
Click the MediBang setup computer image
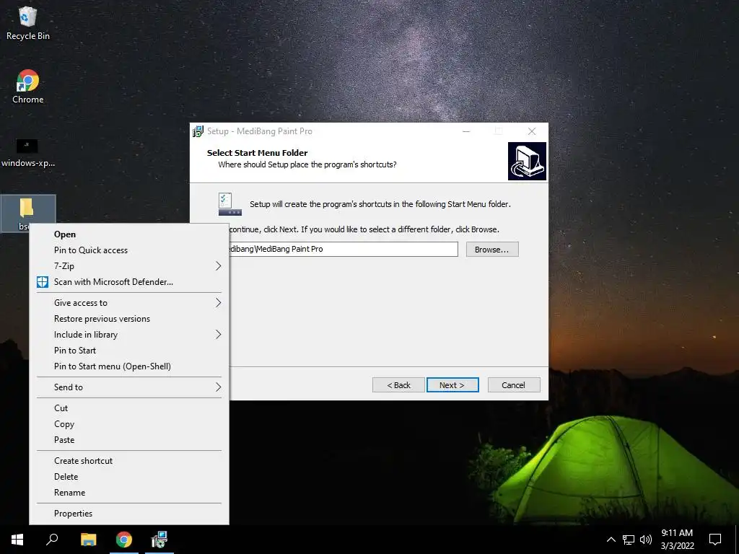tap(527, 161)
